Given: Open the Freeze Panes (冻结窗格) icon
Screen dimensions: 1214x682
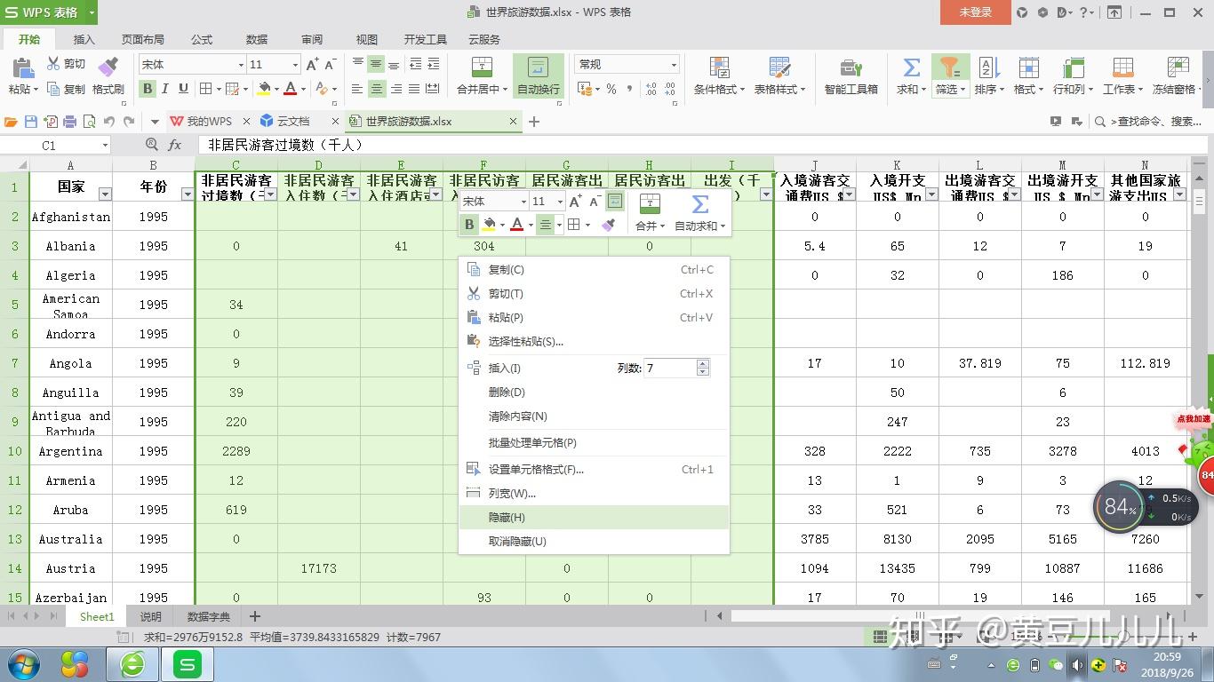Looking at the screenshot, I should pos(1178,67).
